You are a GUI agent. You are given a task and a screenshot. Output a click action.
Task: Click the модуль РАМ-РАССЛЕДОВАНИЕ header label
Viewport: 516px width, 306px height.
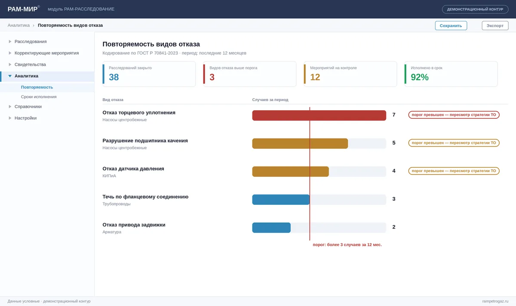click(81, 9)
